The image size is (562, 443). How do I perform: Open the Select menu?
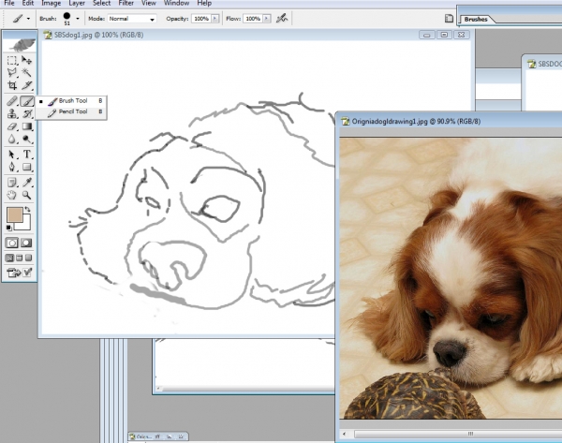pyautogui.click(x=102, y=3)
